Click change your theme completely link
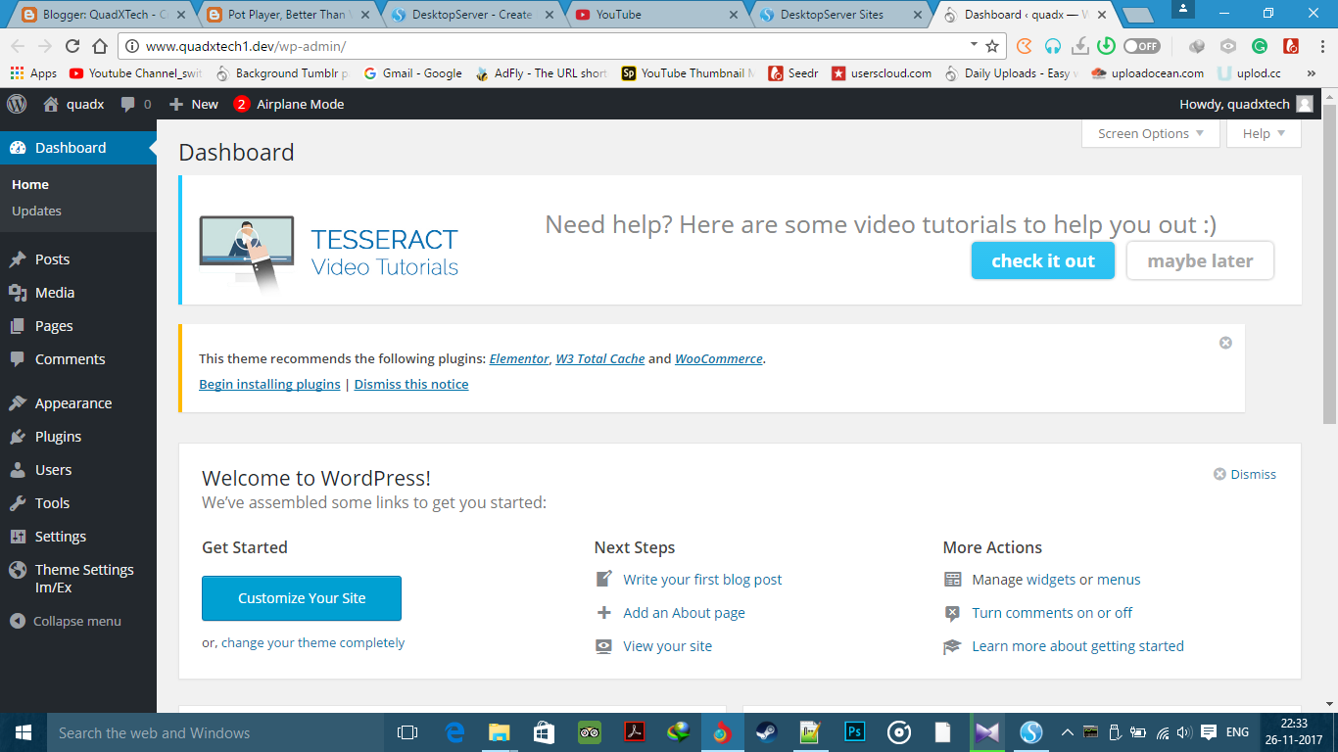 312,643
